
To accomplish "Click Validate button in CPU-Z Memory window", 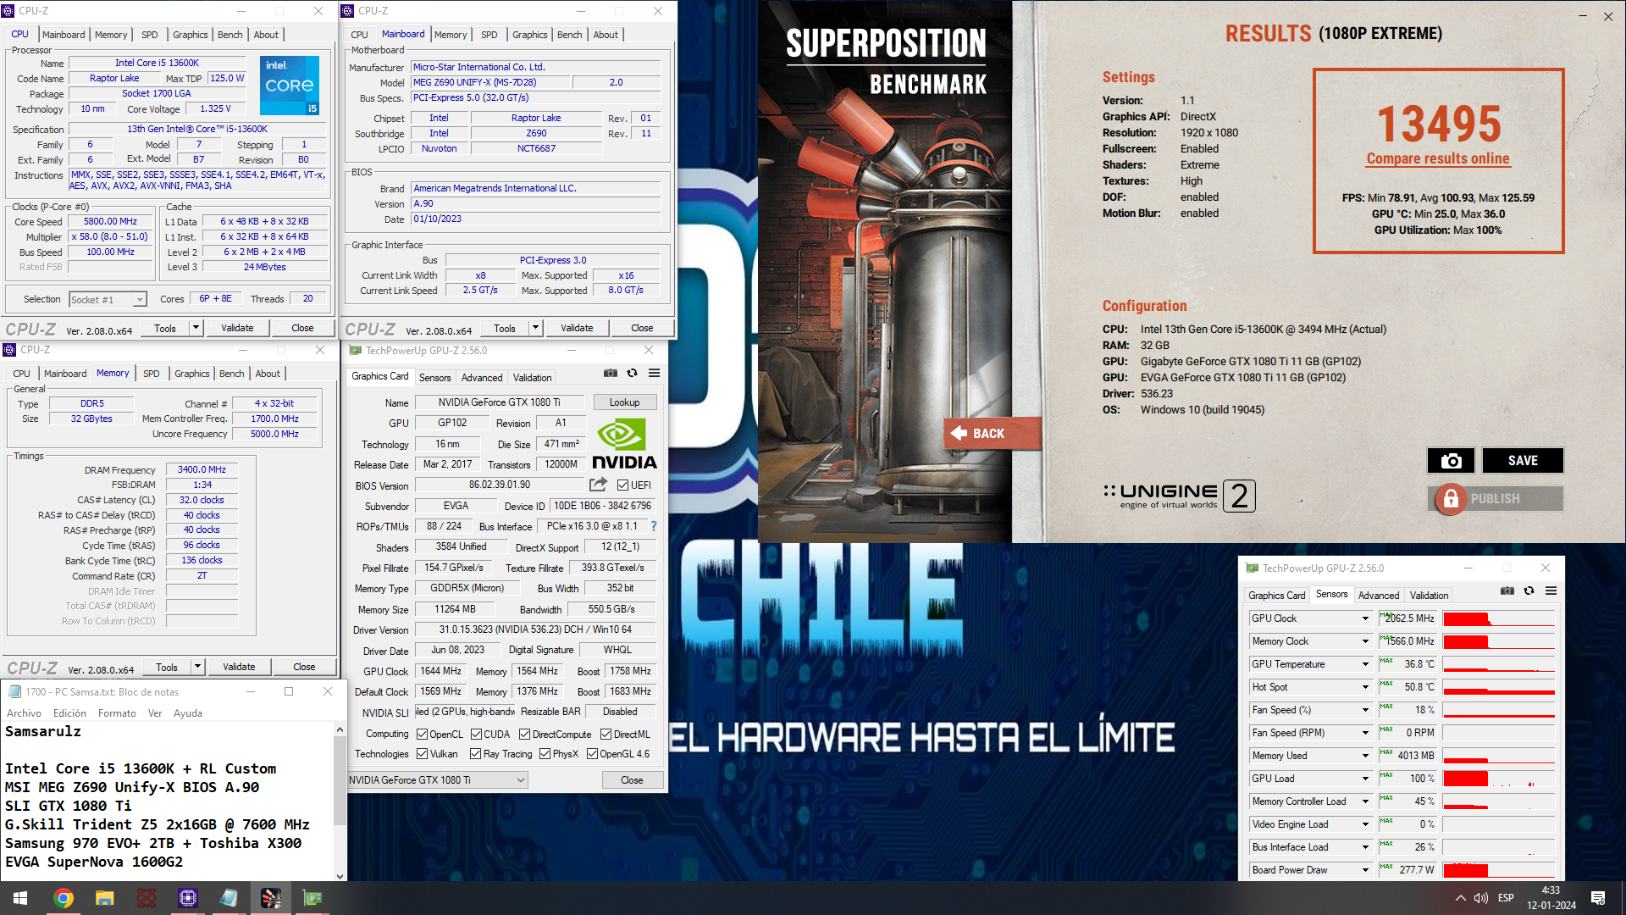I will pyautogui.click(x=239, y=667).
